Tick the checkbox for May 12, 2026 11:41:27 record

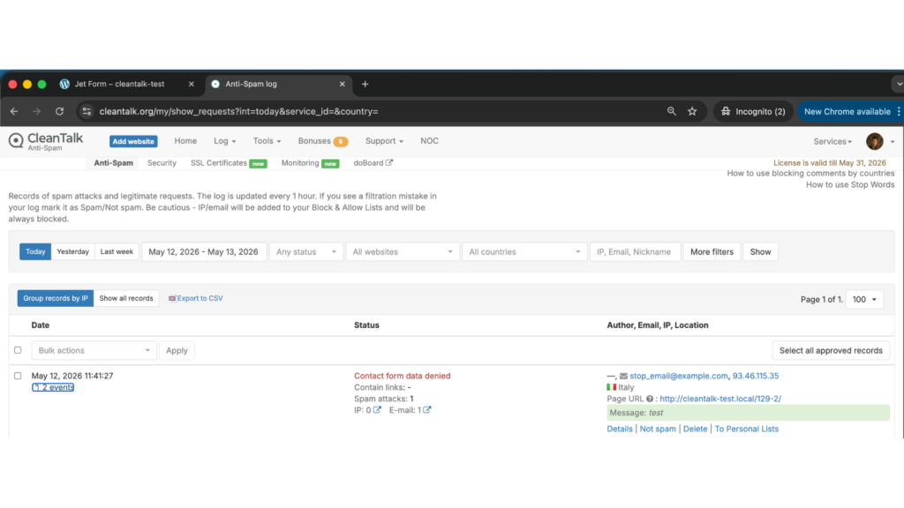(18, 376)
